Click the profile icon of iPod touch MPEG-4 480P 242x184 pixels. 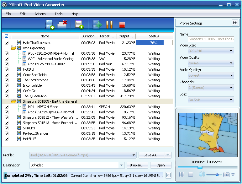(x=24, y=64)
